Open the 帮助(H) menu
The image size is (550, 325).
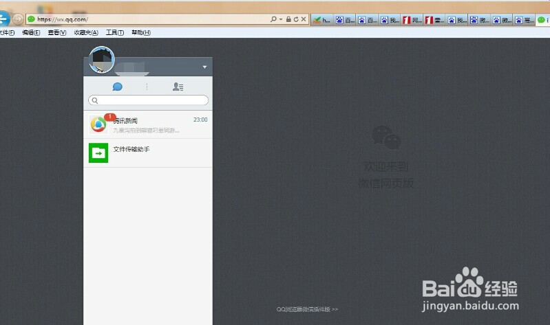pyautogui.click(x=141, y=32)
